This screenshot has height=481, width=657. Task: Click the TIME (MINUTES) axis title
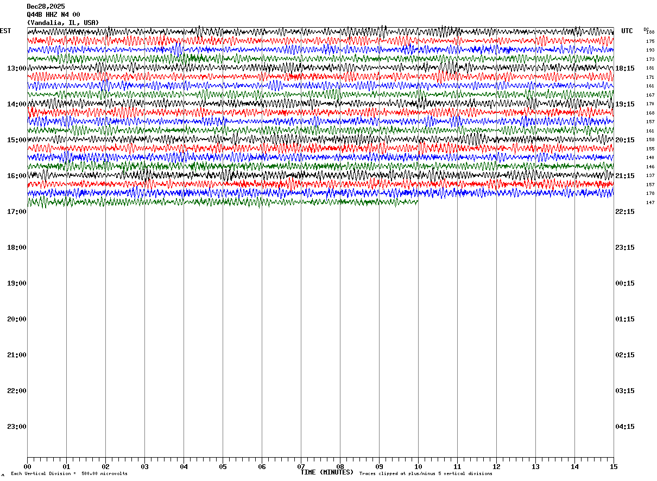click(327, 472)
